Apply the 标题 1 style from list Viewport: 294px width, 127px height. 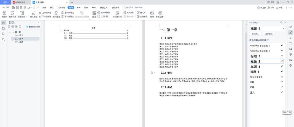point(266,56)
